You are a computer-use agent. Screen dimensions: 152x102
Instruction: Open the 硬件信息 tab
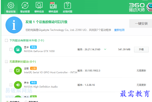[39, 7]
